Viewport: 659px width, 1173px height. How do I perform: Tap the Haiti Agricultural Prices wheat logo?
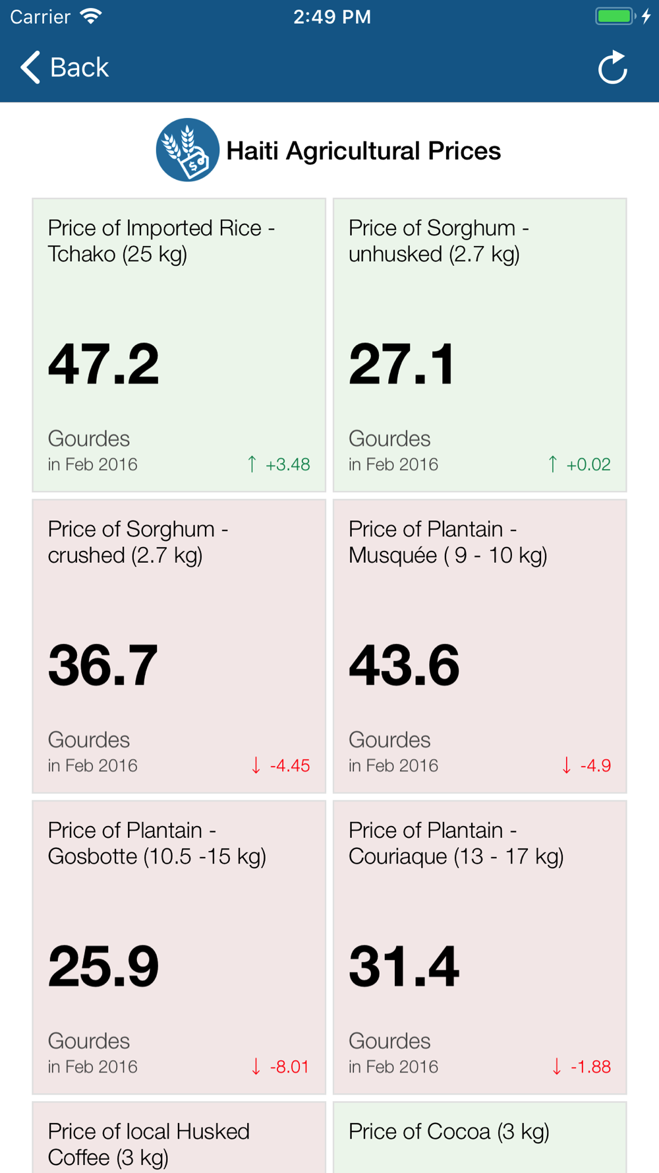click(187, 150)
